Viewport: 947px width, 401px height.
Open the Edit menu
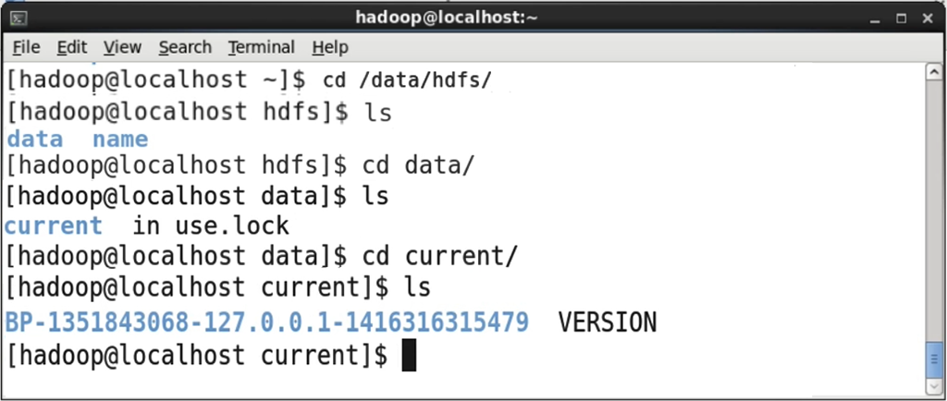coord(71,47)
